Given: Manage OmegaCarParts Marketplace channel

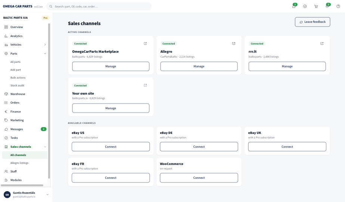Looking at the screenshot, I should [x=111, y=66].
